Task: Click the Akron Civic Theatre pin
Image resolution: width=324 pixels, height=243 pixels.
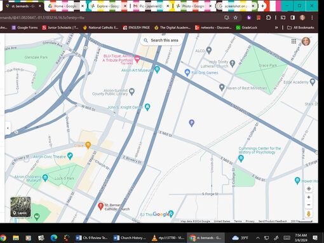Action: tap(70, 156)
